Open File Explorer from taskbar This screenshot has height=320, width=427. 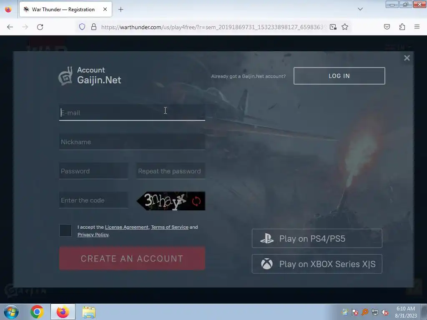click(89, 312)
